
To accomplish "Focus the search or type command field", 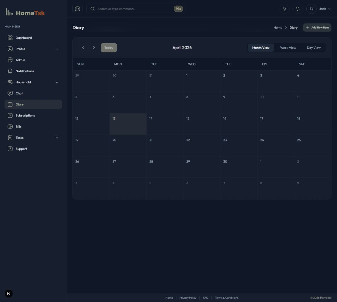I will click(133, 9).
